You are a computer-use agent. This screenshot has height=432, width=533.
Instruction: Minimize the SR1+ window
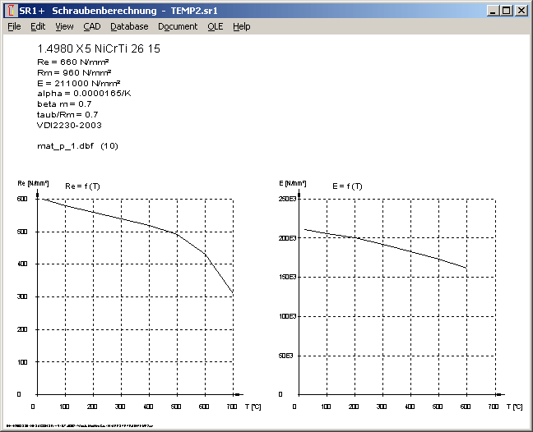[x=492, y=11]
